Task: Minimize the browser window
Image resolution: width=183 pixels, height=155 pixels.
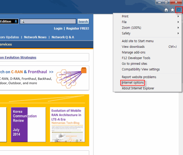Action: point(159,2)
